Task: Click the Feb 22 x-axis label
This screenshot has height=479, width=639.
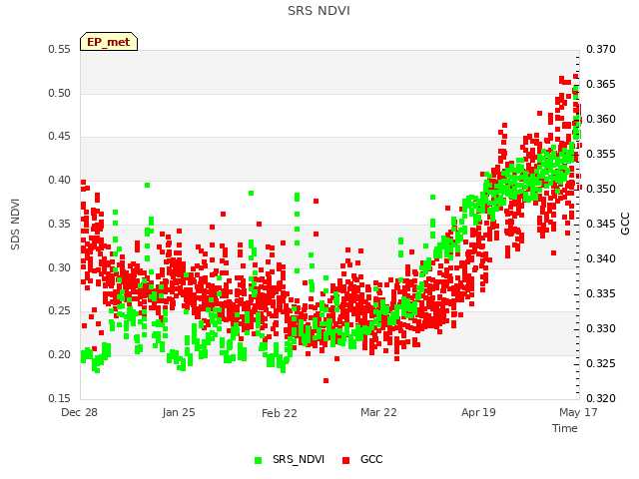Action: (280, 413)
